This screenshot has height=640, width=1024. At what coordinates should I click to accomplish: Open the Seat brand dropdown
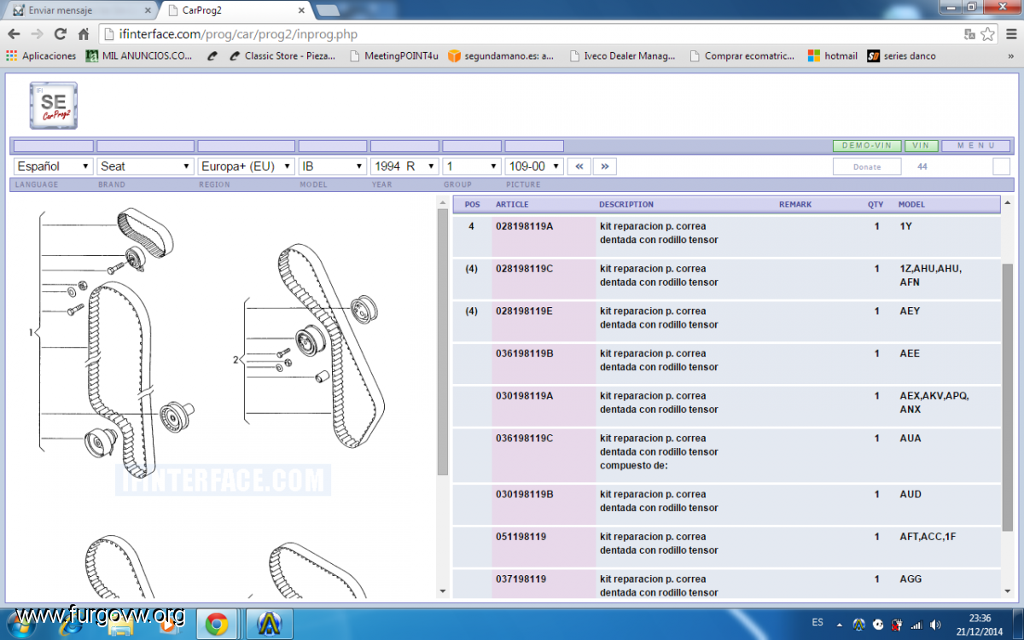146,166
